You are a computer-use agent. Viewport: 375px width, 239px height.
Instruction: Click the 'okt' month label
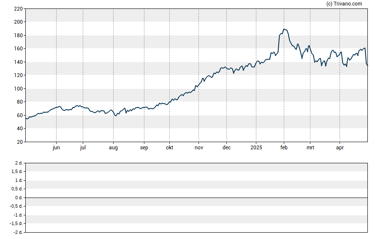[170, 148]
